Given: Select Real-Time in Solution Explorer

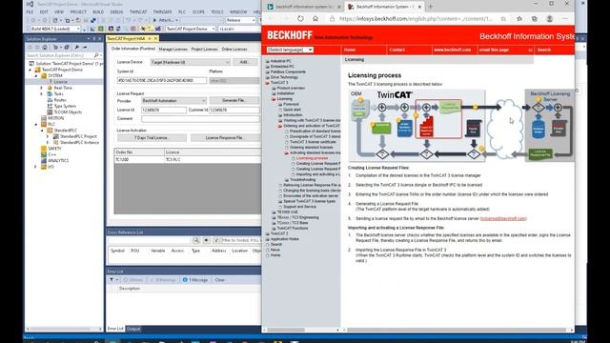Looking at the screenshot, I should pyautogui.click(x=63, y=88).
